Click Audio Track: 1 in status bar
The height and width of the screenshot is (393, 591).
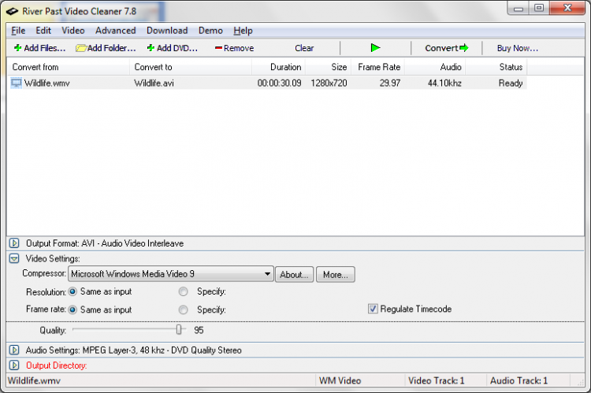tap(519, 380)
